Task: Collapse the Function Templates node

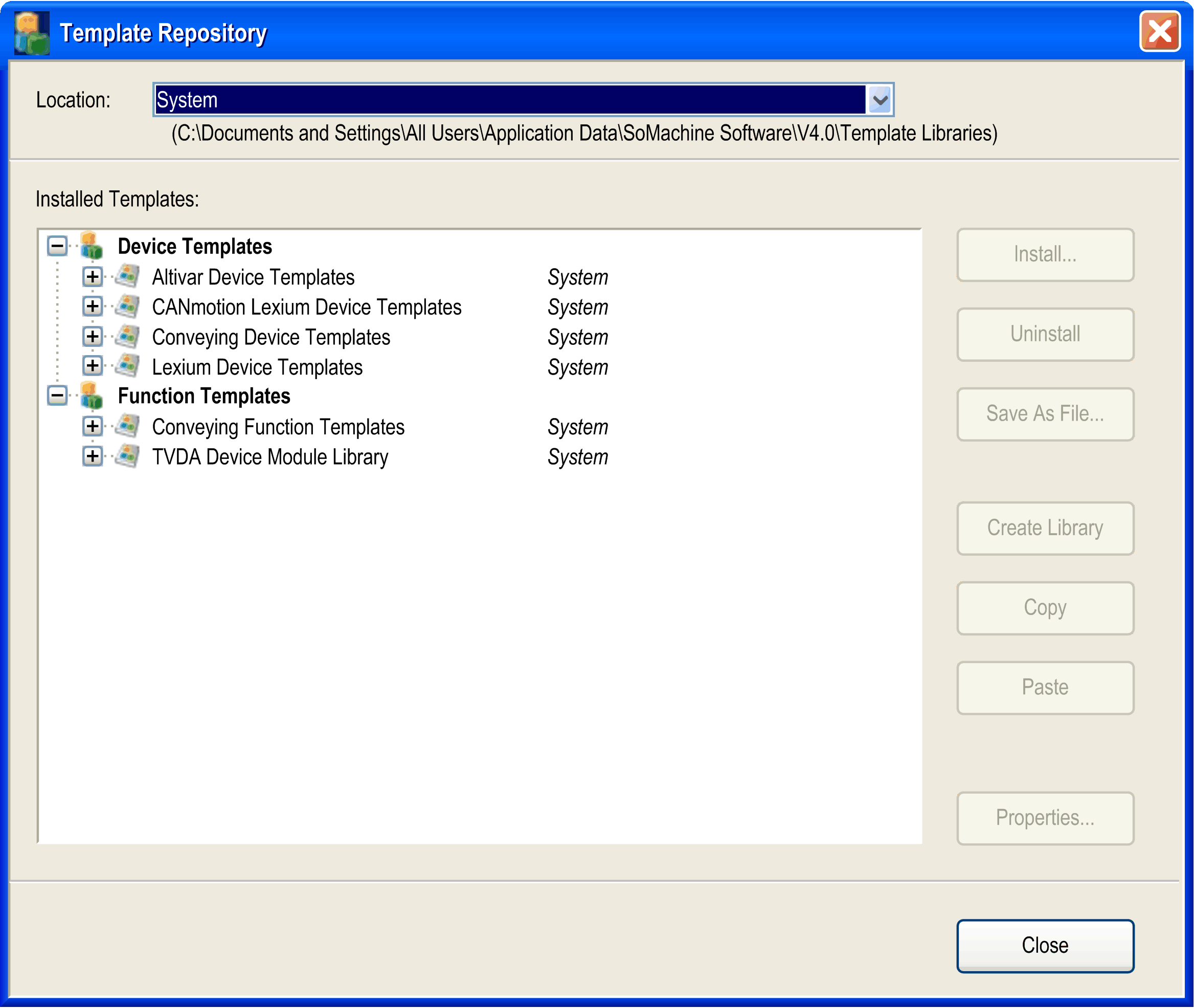Action: pos(57,396)
